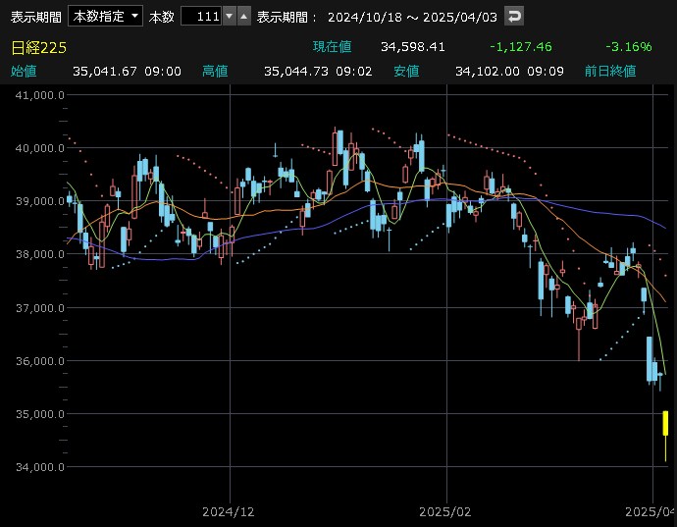The width and height of the screenshot is (677, 527).
Task: Click the 35,000.0 price axis label
Action: click(39, 414)
